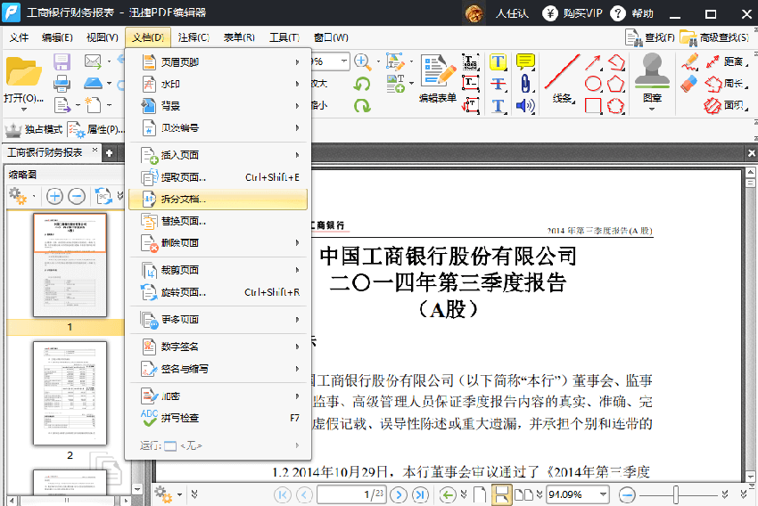Screen dimensions: 758x506
Task: Choose 替换页面 in the menu
Action: 218,221
